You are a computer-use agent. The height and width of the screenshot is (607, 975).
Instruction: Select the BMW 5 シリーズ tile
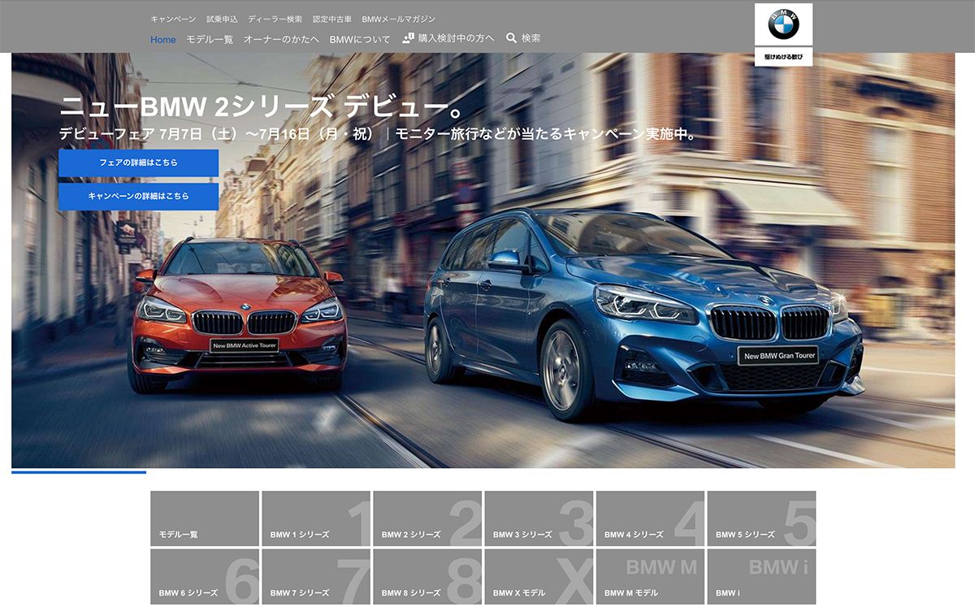tap(761, 518)
